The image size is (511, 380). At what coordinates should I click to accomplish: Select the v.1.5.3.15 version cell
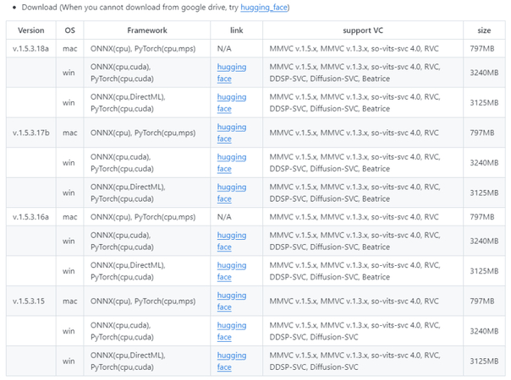(x=31, y=301)
